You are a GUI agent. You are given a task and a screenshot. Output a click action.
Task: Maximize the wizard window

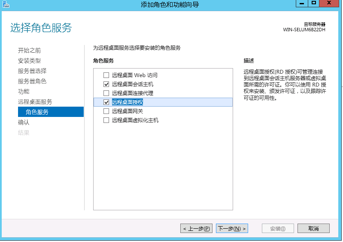tap(313, 3)
